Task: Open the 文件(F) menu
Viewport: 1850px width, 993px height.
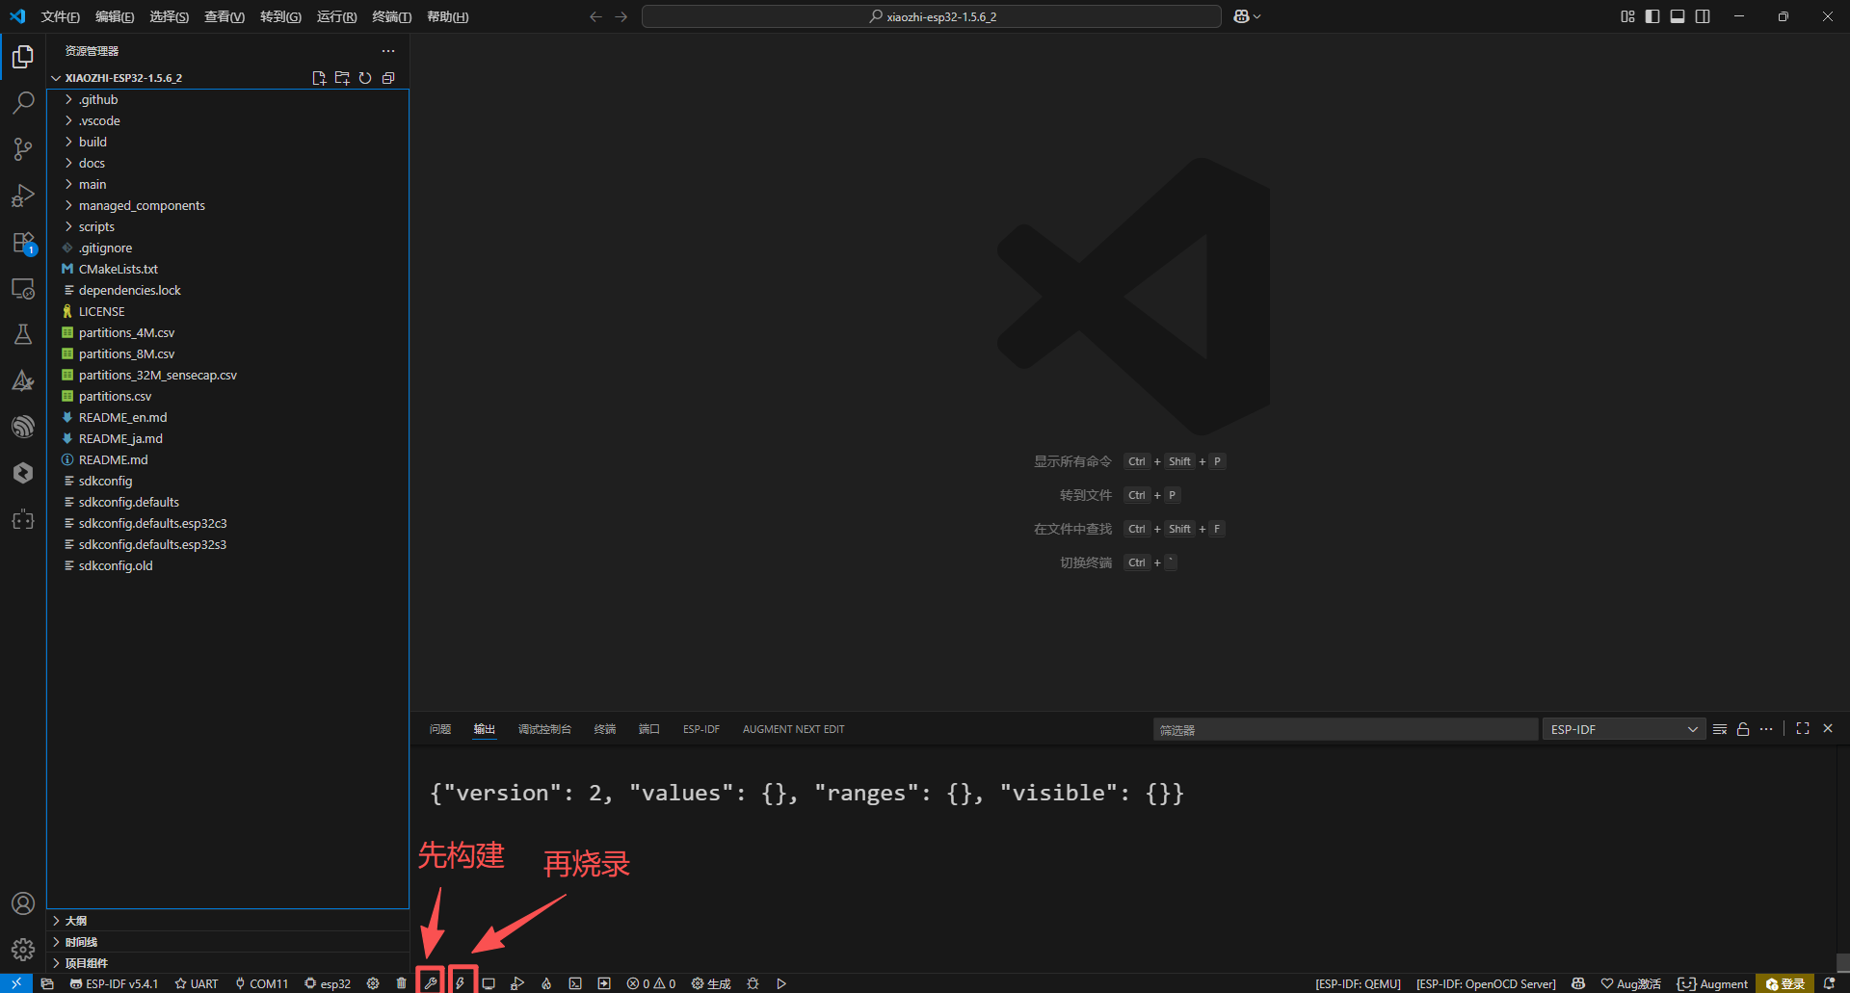Action: (x=61, y=16)
